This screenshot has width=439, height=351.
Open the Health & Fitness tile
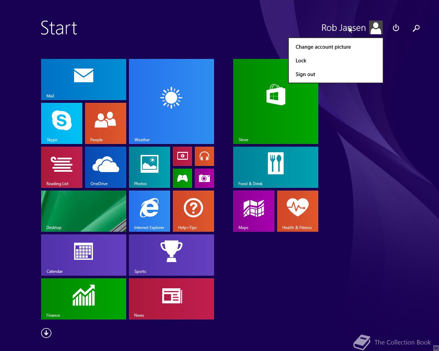[x=298, y=211]
